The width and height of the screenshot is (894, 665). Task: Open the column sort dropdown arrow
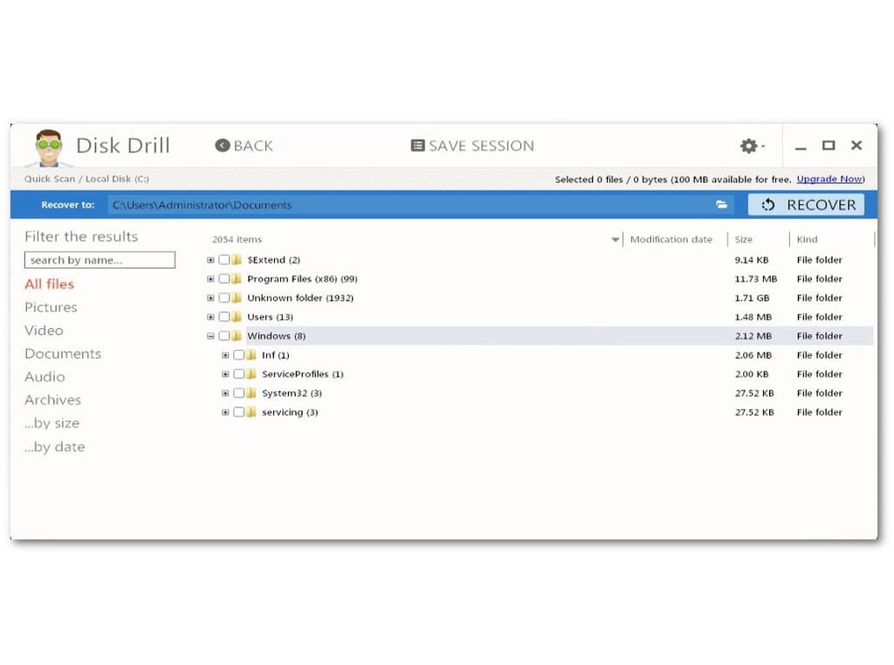point(615,240)
